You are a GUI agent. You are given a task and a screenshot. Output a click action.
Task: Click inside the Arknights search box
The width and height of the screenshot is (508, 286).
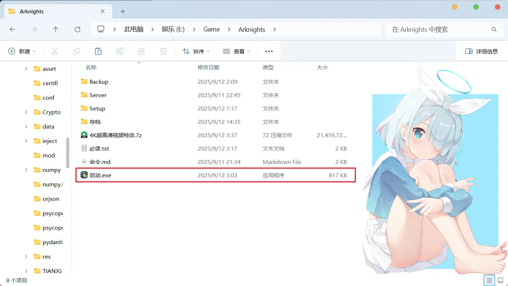tap(444, 29)
